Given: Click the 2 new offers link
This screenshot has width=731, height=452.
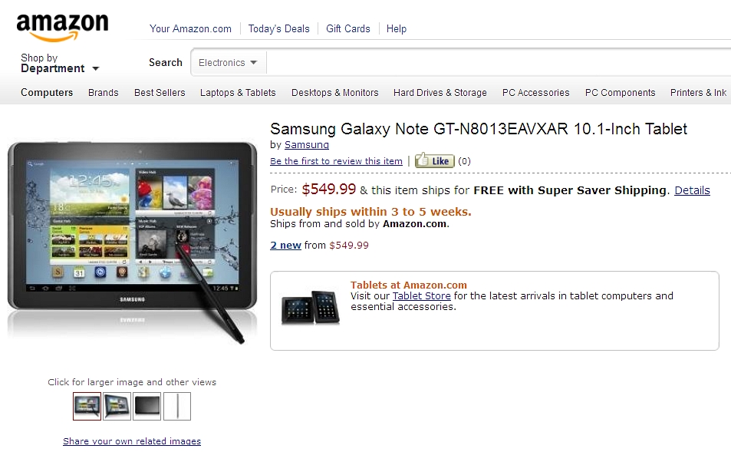Looking at the screenshot, I should coord(285,246).
